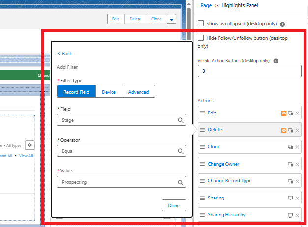Viewport: 308px width, 227px height.
Task: Remove the Sharing action with its X icon
Action: click(297, 198)
